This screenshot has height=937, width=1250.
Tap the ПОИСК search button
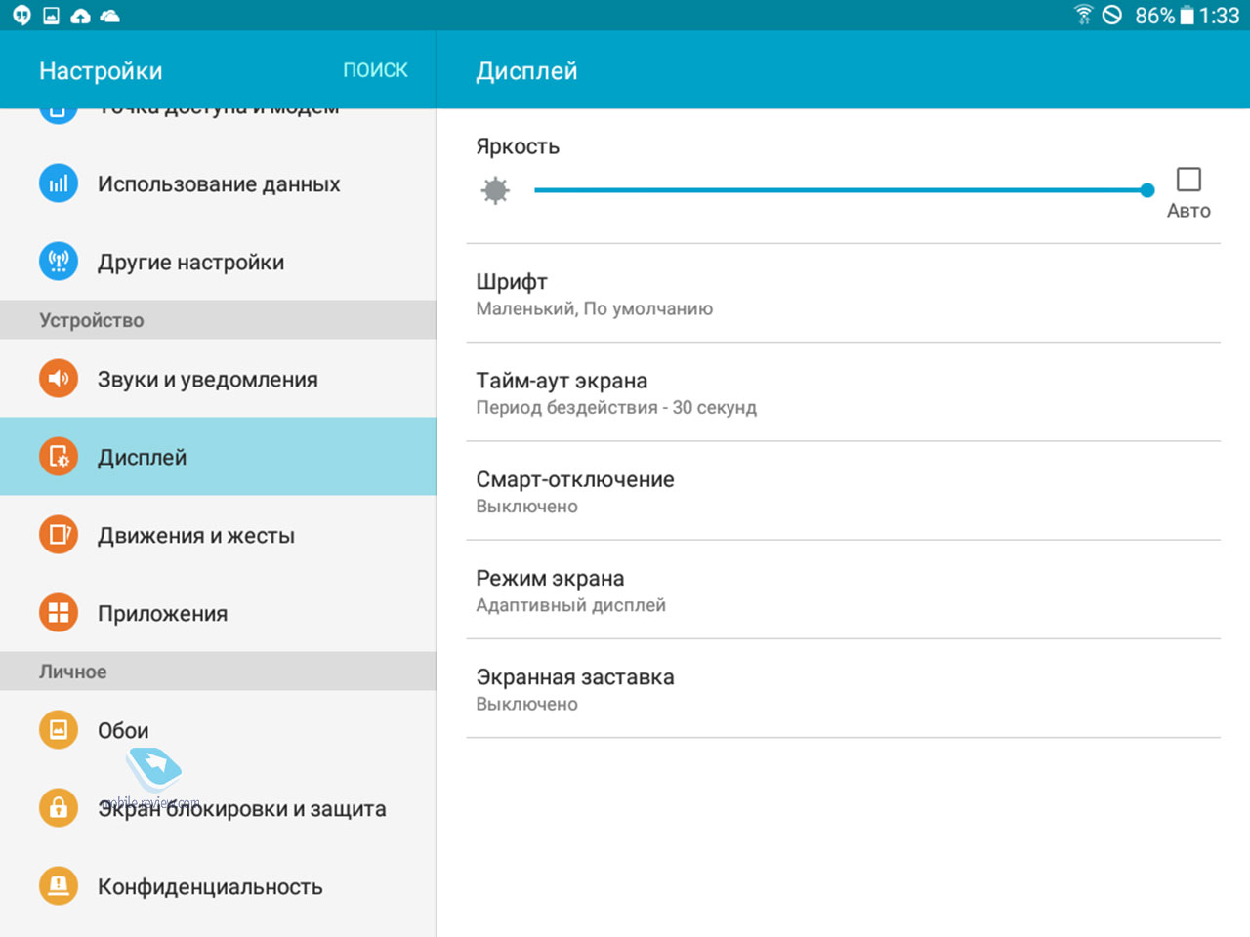[x=375, y=70]
